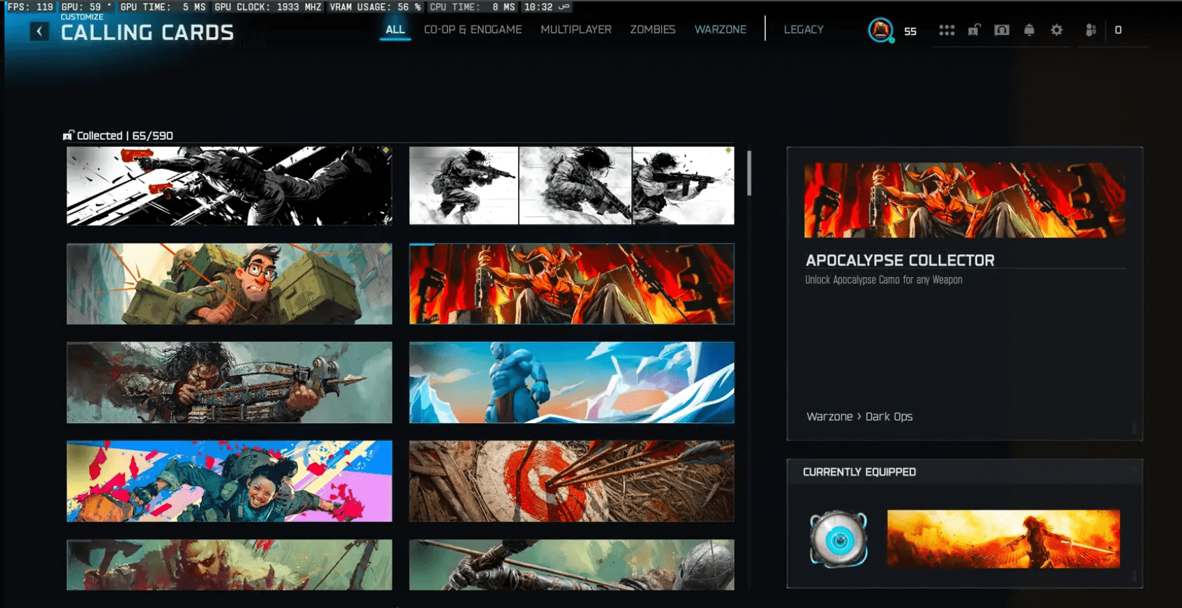
Task: Select the archer with helmet calling card
Action: tap(572, 565)
